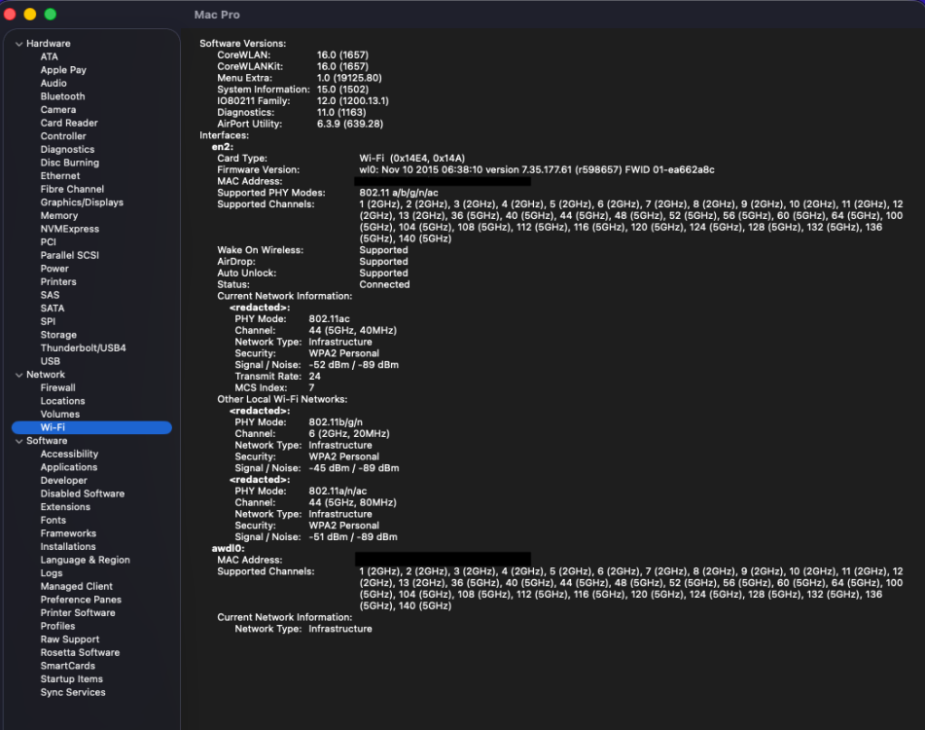The height and width of the screenshot is (730, 925).
Task: Select SAS in the sidebar
Action: pyautogui.click(x=50, y=295)
